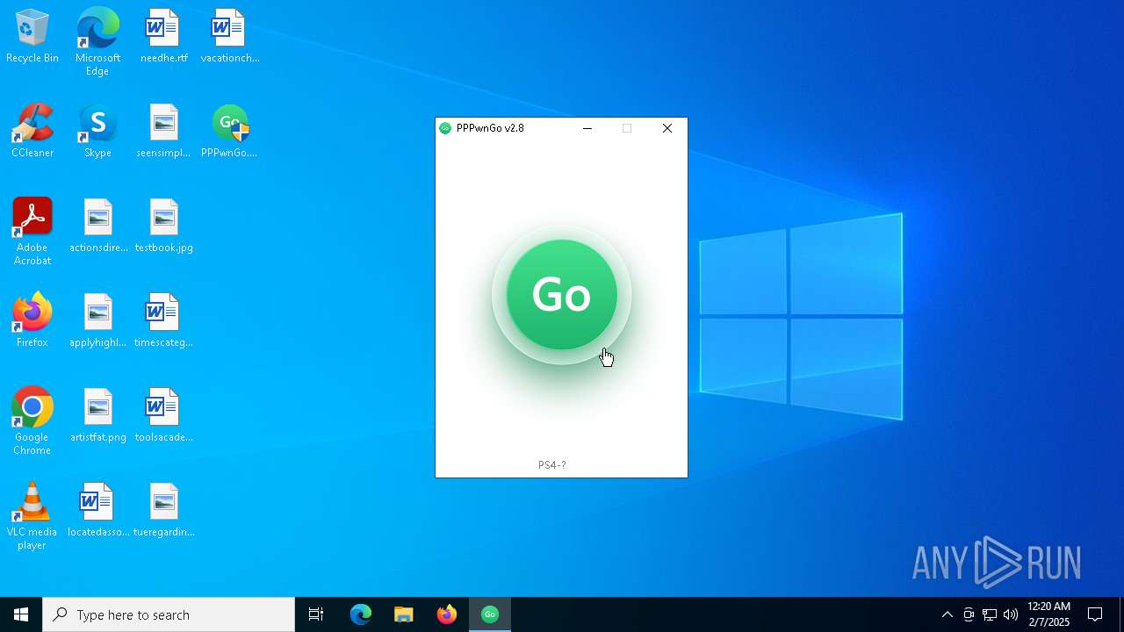
Task: Open the Windows Start menu
Action: click(21, 614)
